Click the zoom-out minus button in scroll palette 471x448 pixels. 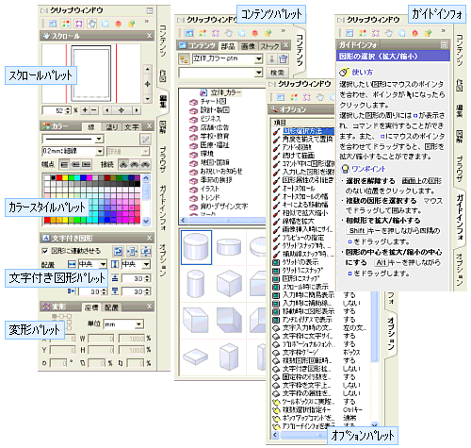point(93,110)
